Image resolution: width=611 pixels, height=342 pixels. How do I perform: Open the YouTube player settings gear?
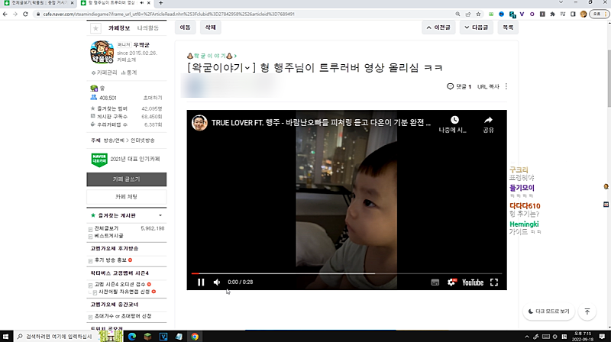[451, 282]
